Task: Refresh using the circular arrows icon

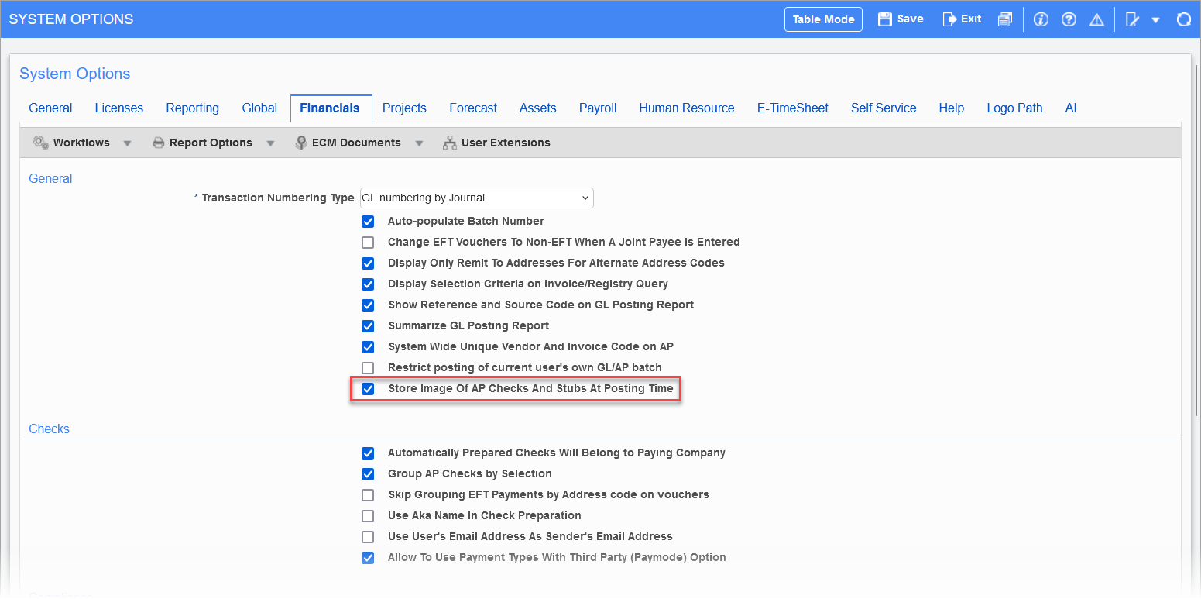Action: coord(1183,19)
